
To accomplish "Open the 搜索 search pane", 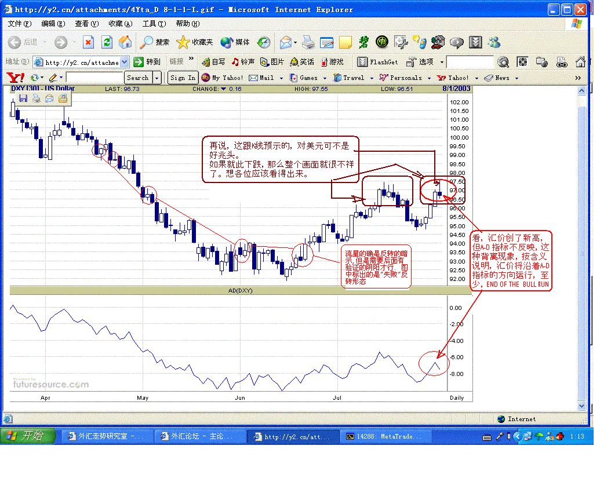I will (x=155, y=42).
